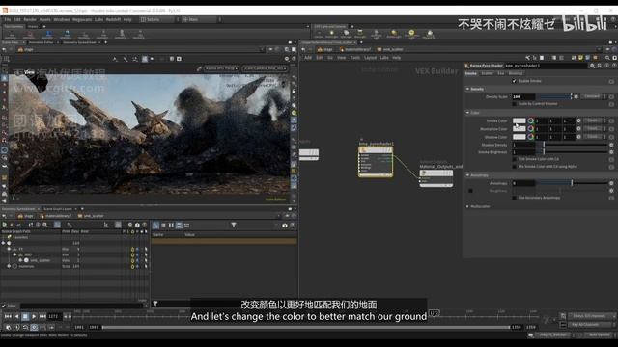Image resolution: width=618 pixels, height=347 pixels.
Task: Open color wheel picker for Smoke Color
Action: pyautogui.click(x=530, y=120)
